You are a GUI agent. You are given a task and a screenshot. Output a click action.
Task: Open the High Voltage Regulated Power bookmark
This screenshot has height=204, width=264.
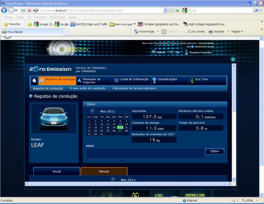(205, 24)
